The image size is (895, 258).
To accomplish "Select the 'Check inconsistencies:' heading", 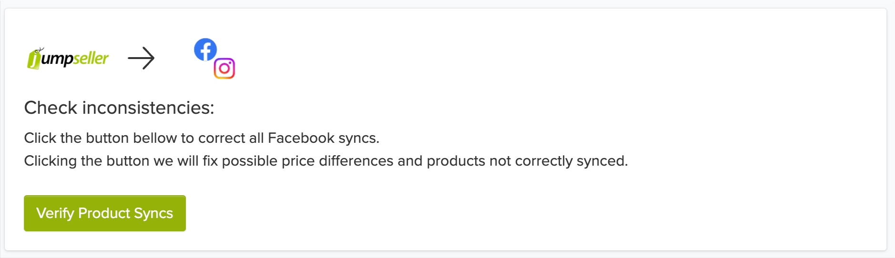I will tap(119, 108).
